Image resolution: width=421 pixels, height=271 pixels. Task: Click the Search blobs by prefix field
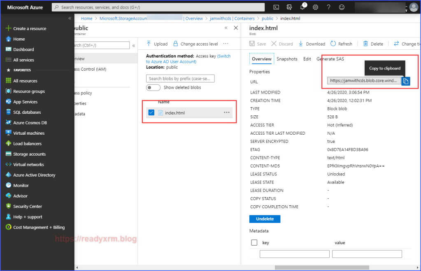(x=180, y=78)
